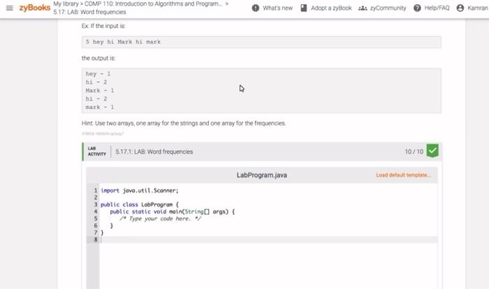Screen dimensions: 489x289
Task: Open zyCommunity link
Action: [x=388, y=8]
